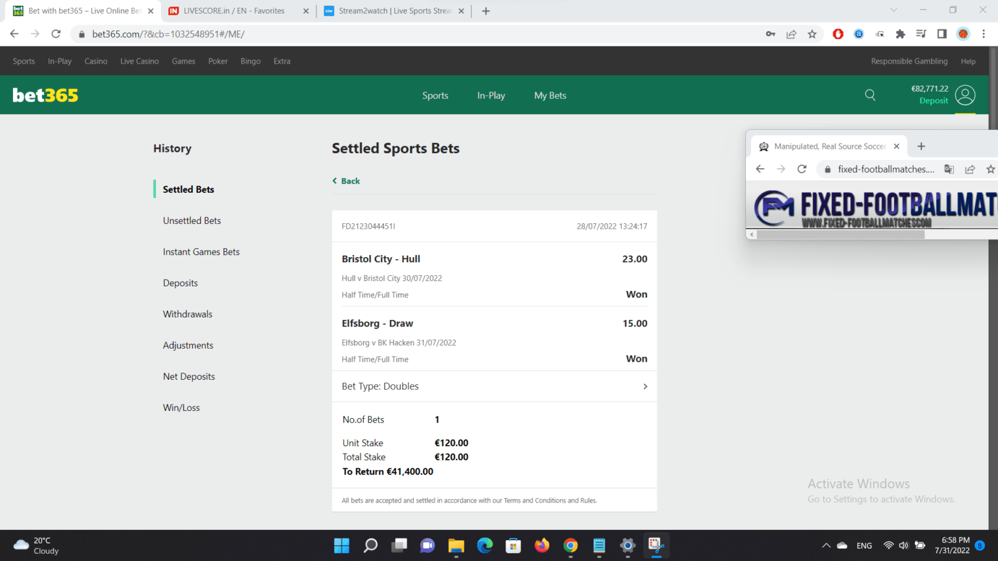Image resolution: width=998 pixels, height=561 pixels.
Task: Open In-Play in green header
Action: tap(491, 95)
